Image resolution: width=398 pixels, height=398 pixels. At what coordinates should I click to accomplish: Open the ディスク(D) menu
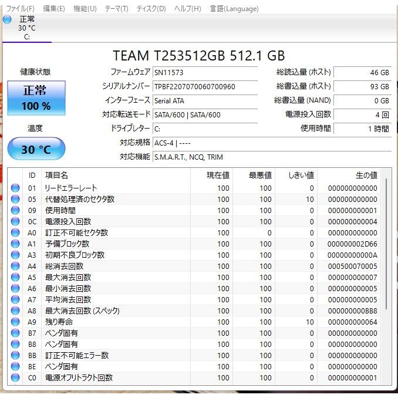[151, 9]
